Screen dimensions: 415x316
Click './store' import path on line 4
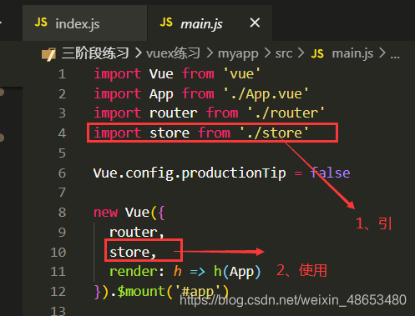click(274, 133)
